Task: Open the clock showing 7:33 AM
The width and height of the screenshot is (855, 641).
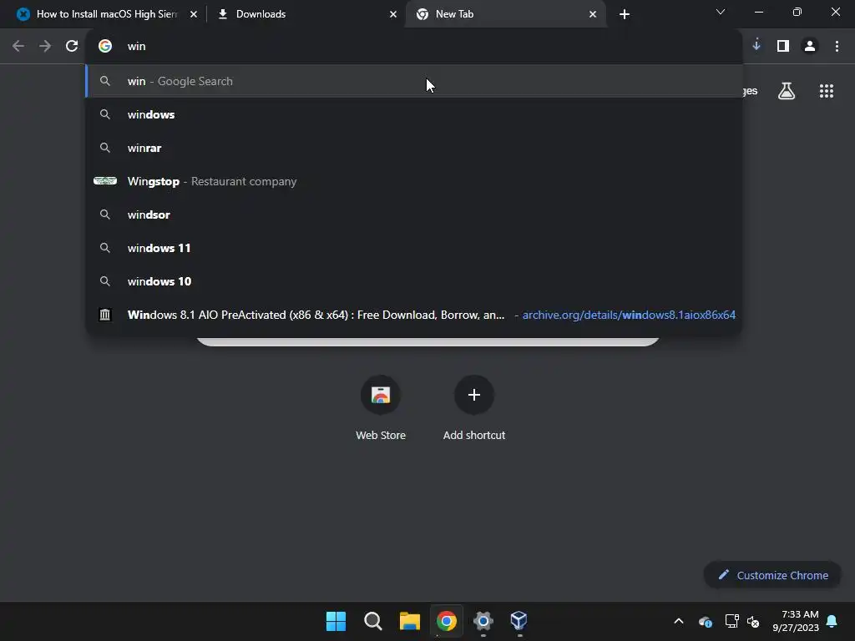Action: click(796, 621)
